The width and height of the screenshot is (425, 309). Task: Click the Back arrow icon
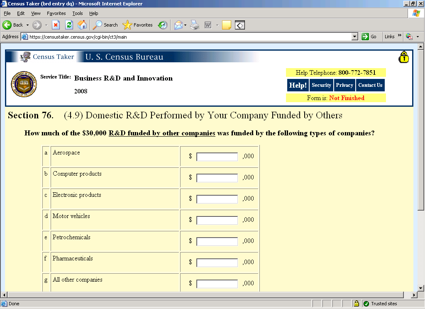tap(7, 25)
